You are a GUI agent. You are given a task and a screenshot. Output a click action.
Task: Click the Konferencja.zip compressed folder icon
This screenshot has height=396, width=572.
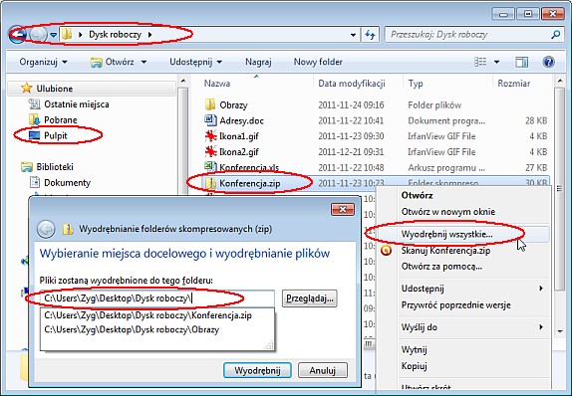[210, 183]
